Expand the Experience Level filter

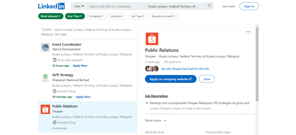point(163,16)
